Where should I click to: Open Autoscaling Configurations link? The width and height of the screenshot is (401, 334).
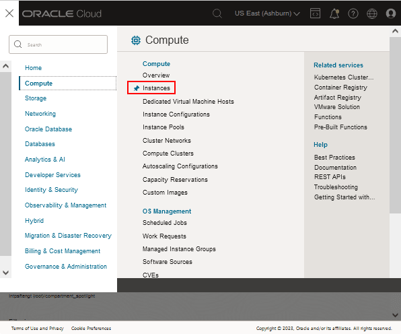tap(180, 166)
